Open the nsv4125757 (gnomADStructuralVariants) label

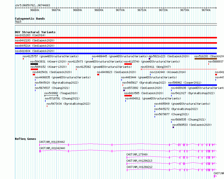51,56
